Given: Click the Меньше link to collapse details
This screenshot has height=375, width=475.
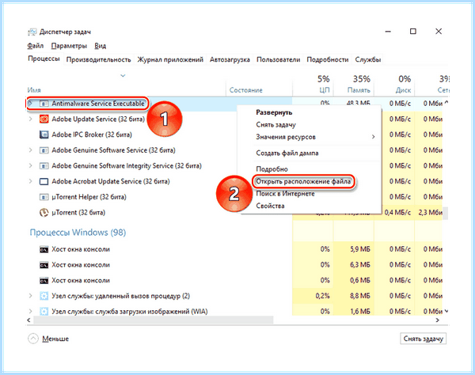Looking at the screenshot, I should coord(55,339).
